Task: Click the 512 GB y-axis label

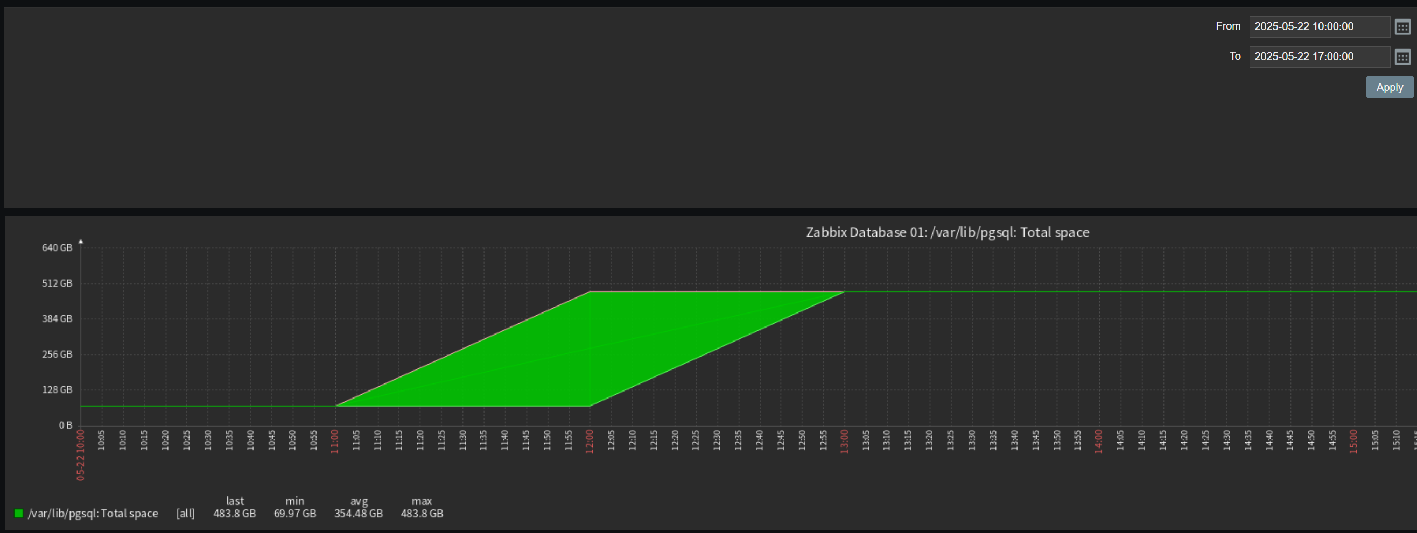Action: pos(57,283)
